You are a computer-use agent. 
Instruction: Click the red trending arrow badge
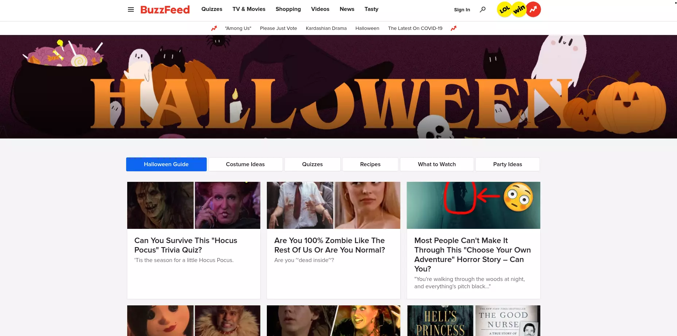click(533, 9)
